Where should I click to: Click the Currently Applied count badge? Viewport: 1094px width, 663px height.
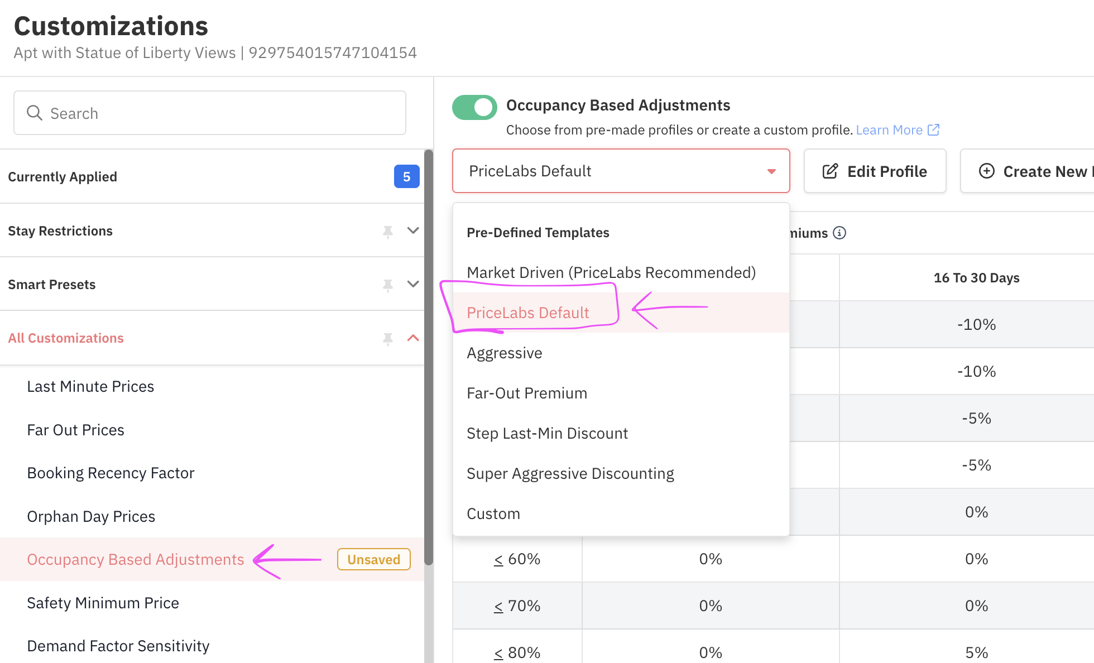tap(406, 177)
